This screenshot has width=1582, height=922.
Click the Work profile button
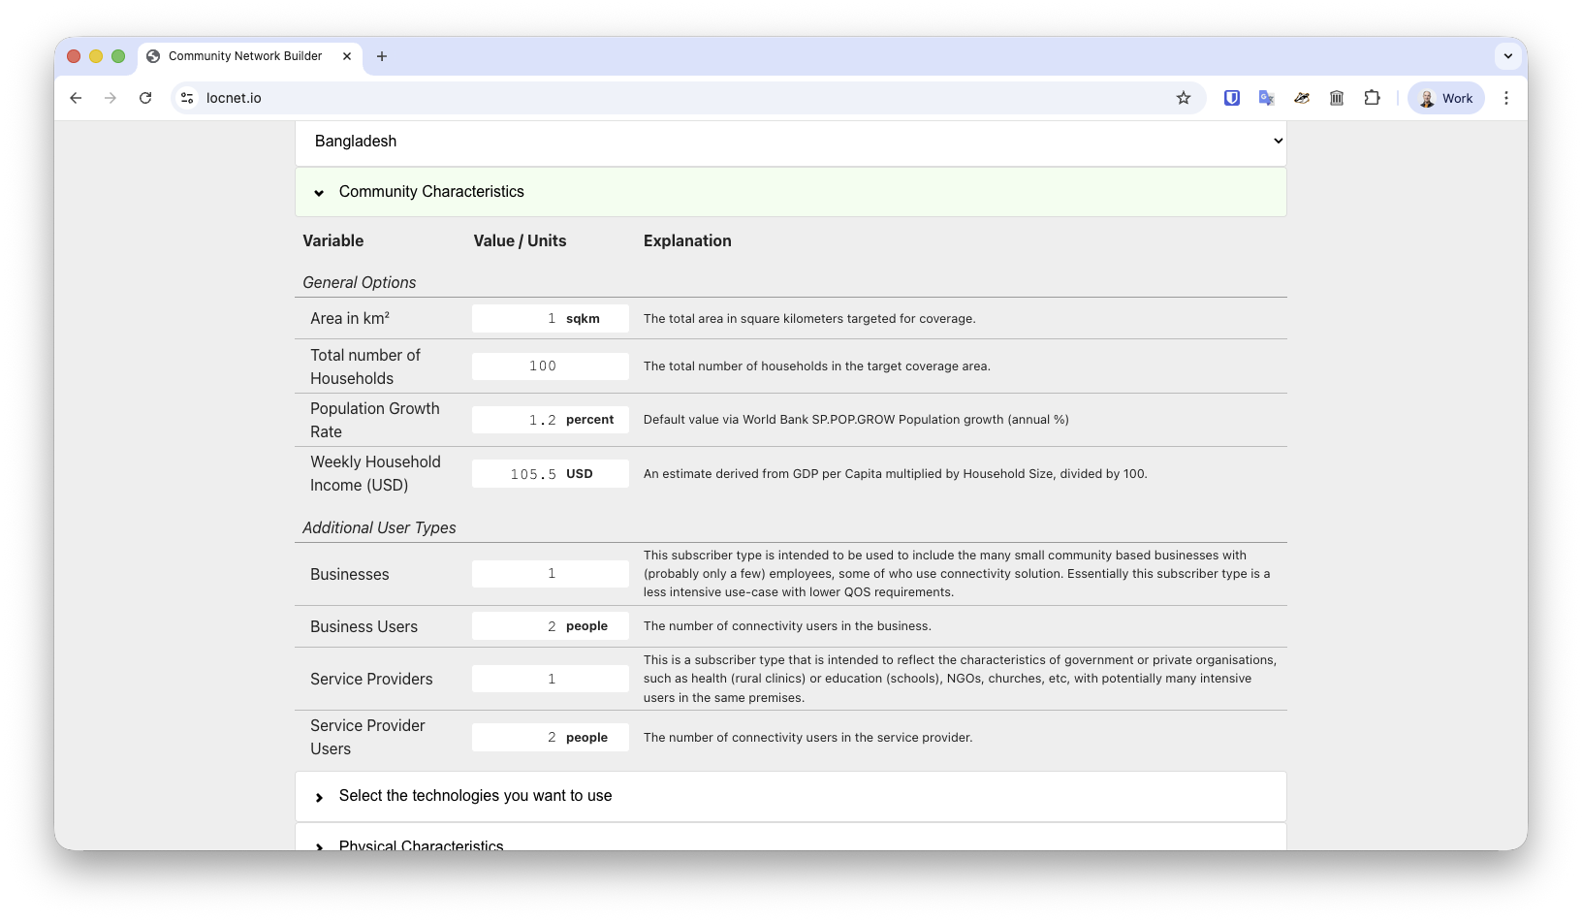click(1445, 98)
